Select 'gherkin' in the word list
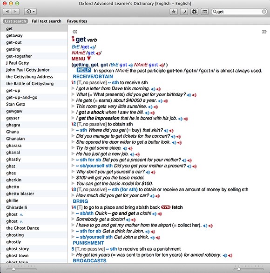The height and width of the screenshot is (273, 270). [34, 180]
